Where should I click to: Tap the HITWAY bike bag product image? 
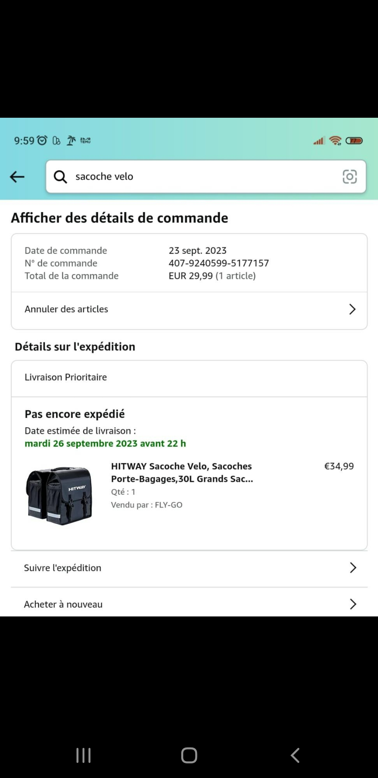pos(59,496)
